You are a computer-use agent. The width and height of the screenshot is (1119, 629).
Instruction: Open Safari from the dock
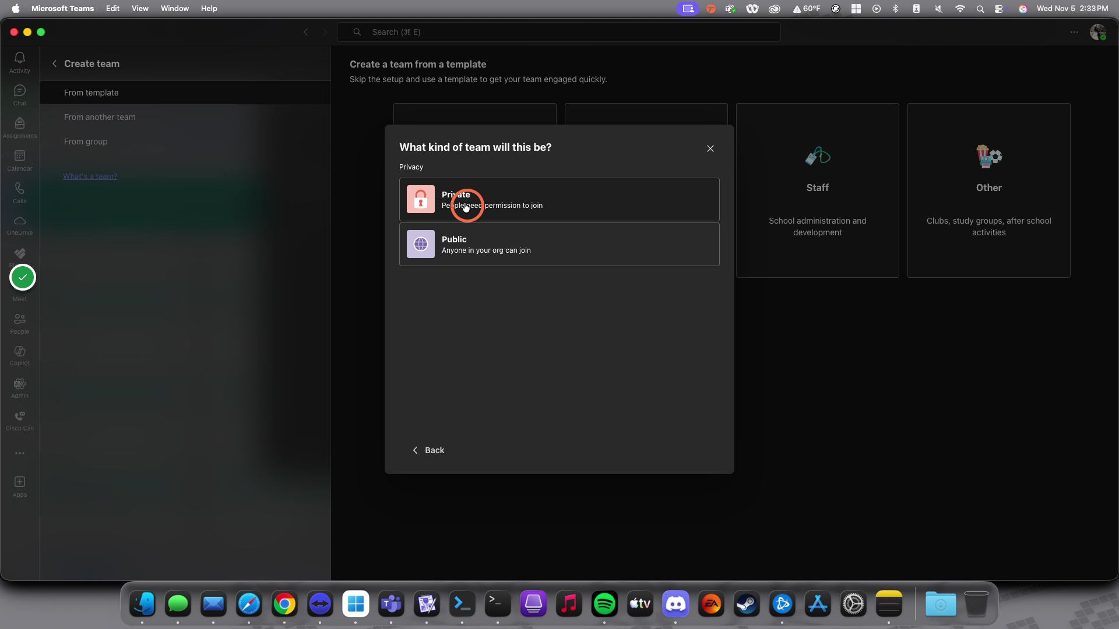click(x=249, y=604)
